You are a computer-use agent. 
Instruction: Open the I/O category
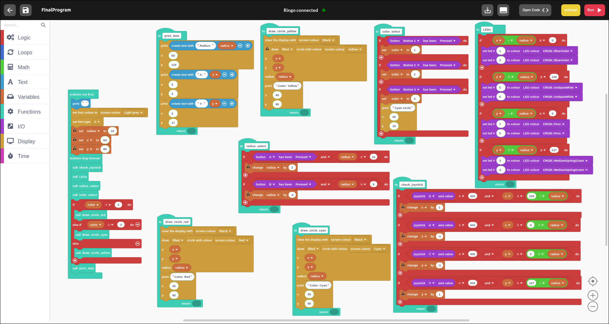[25, 126]
